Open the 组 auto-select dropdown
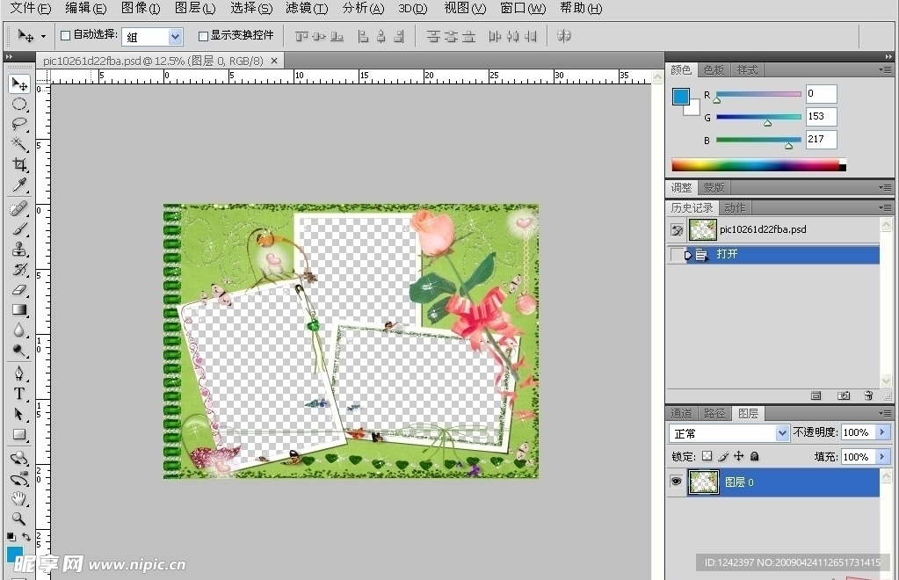The height and width of the screenshot is (580, 899). click(175, 37)
